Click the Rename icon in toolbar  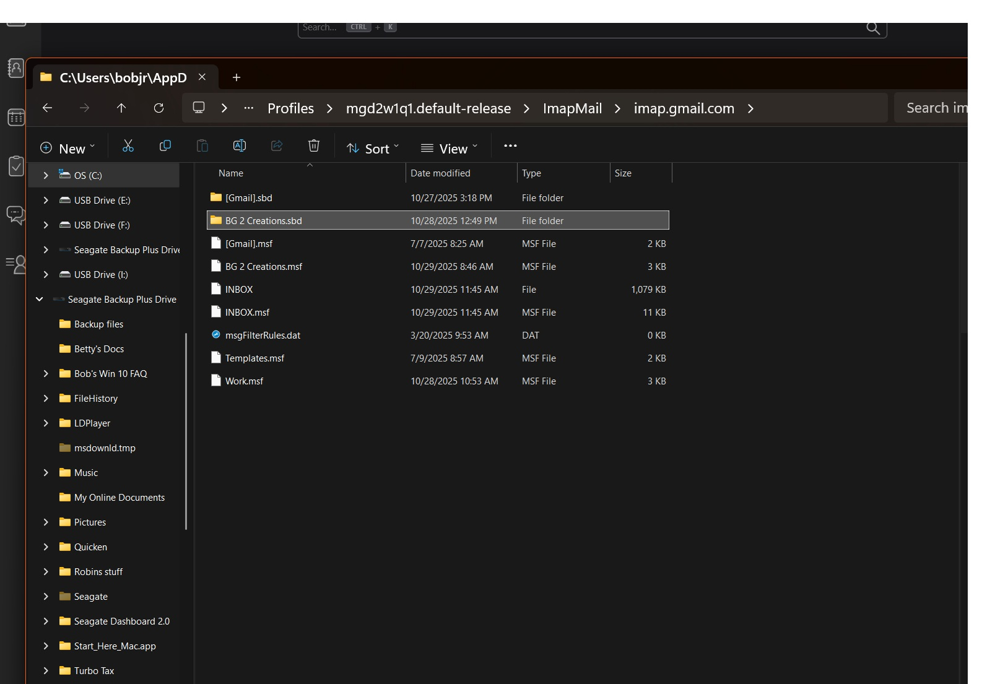tap(240, 146)
